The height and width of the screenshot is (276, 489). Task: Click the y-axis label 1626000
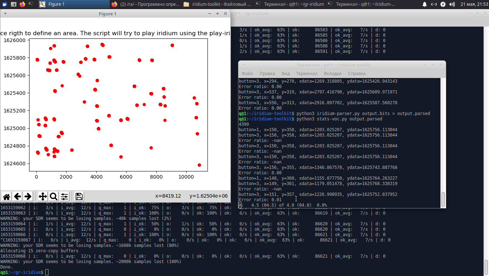coord(15,40)
